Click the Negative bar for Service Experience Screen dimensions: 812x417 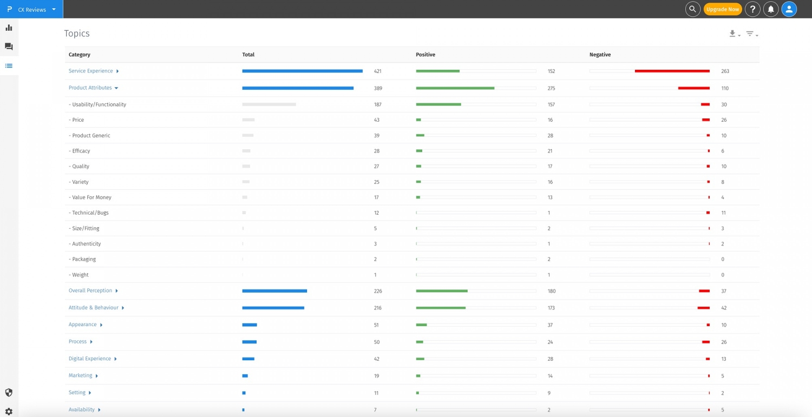[672, 71]
